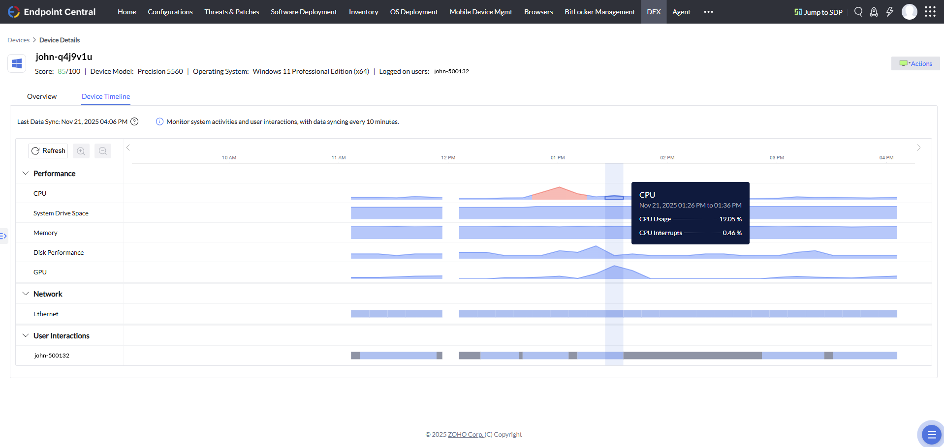Click the rocket announcements icon in top bar

(874, 12)
